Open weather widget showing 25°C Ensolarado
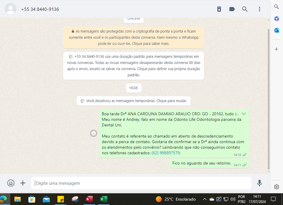This screenshot has width=283, height=205. point(175,199)
